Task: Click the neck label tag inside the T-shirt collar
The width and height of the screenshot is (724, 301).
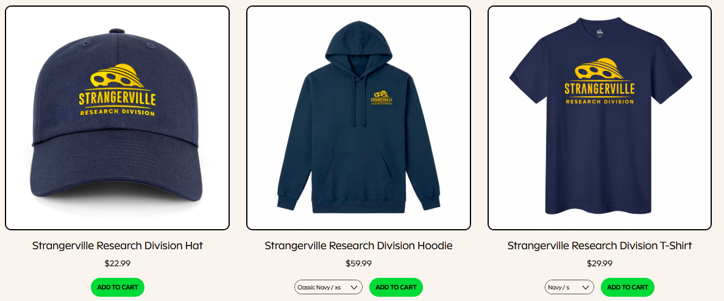Action: (x=599, y=33)
